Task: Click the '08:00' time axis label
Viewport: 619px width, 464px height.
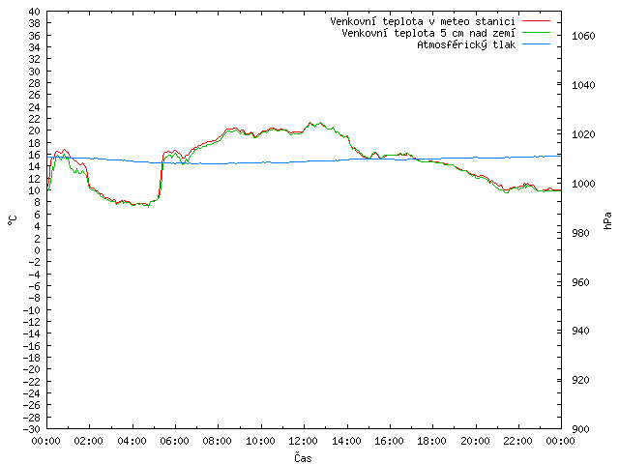Action: point(218,441)
